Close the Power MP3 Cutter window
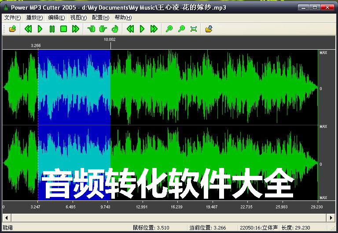The image size is (338, 233). (x=327, y=7)
